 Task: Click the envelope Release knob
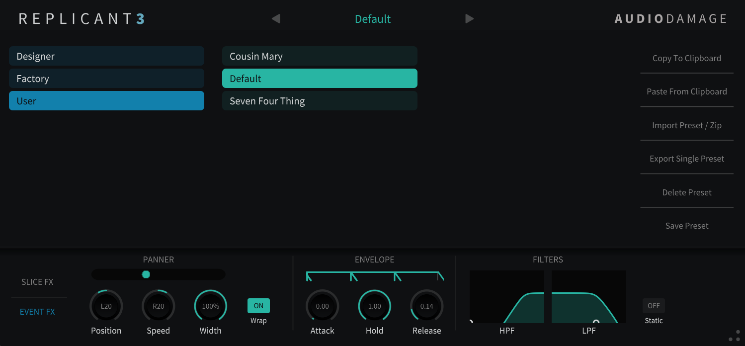pyautogui.click(x=426, y=306)
